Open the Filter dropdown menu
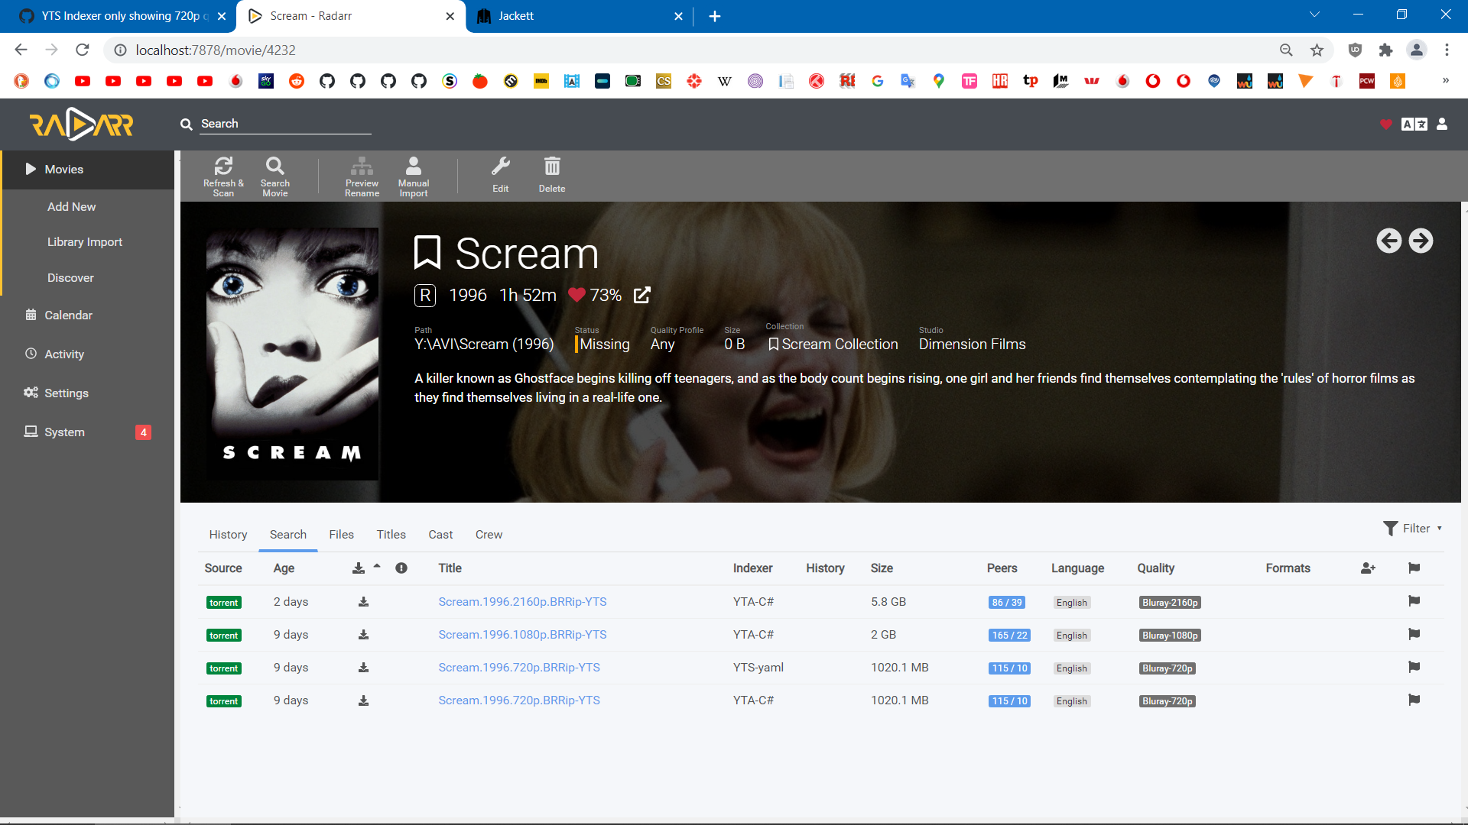The width and height of the screenshot is (1468, 825). click(1412, 529)
